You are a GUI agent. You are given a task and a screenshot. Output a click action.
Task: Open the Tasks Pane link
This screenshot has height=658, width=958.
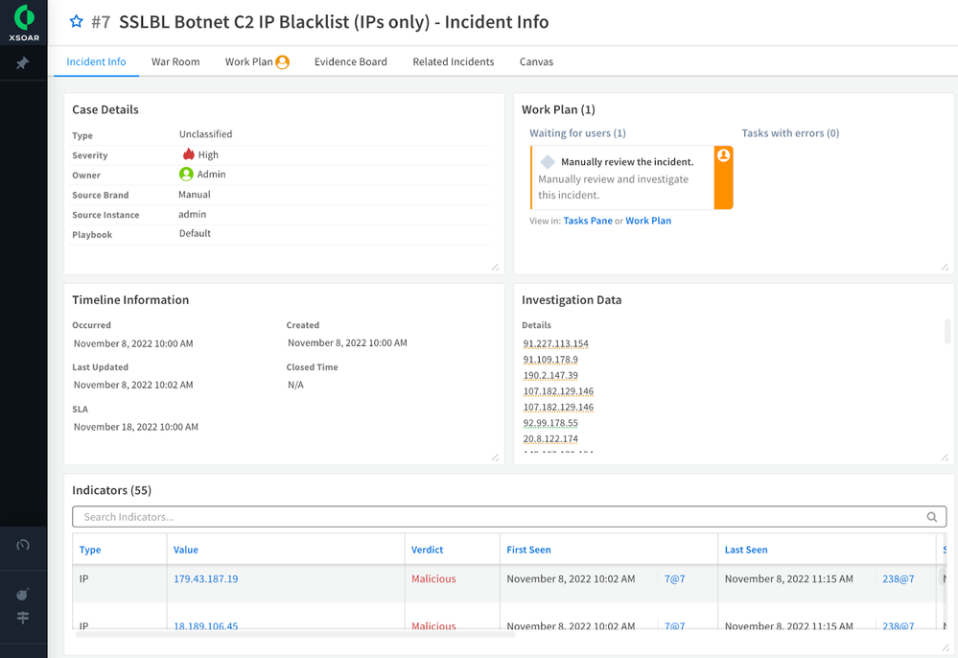click(588, 221)
